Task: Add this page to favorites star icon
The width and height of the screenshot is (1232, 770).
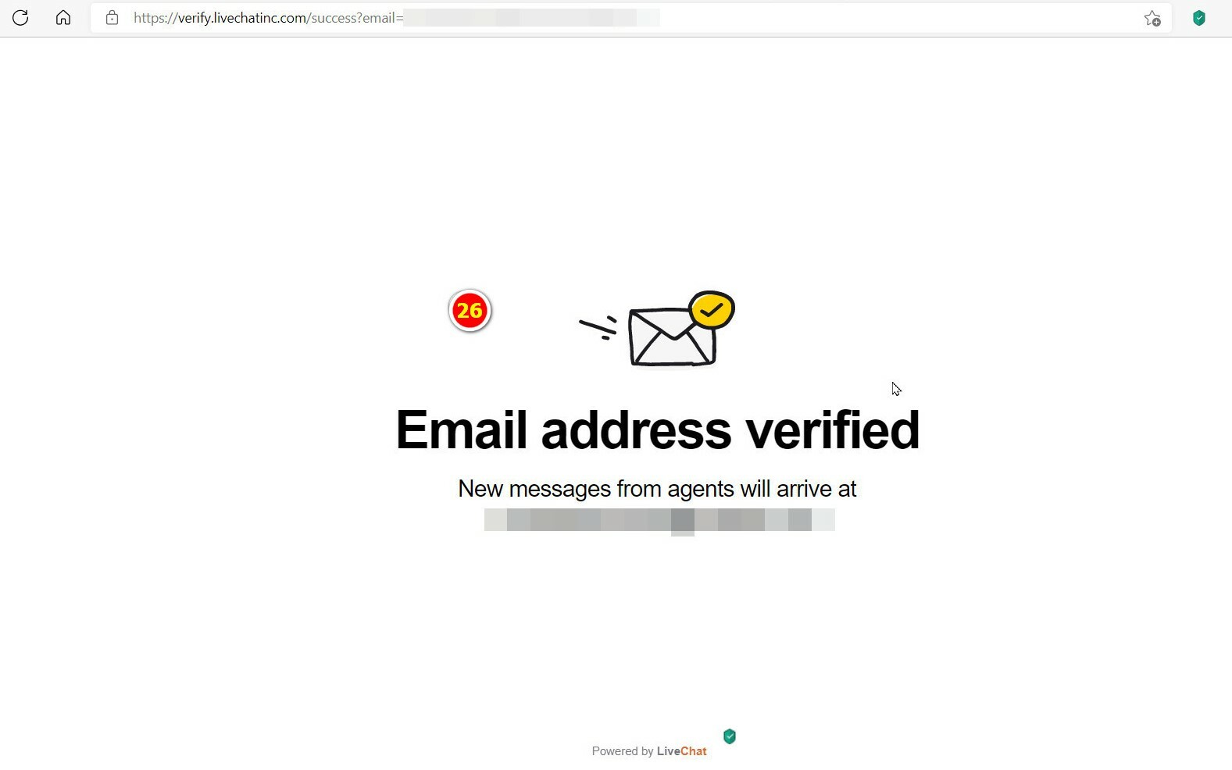Action: coord(1152,18)
